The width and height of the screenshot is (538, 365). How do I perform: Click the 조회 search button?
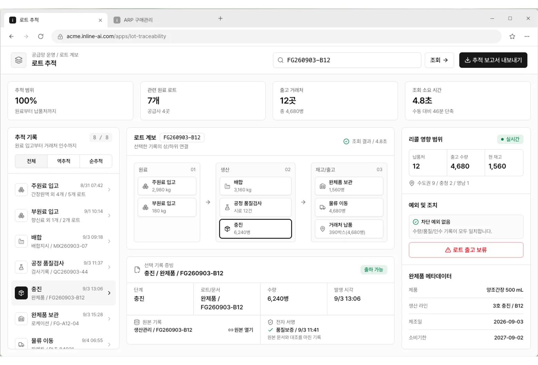(x=439, y=60)
